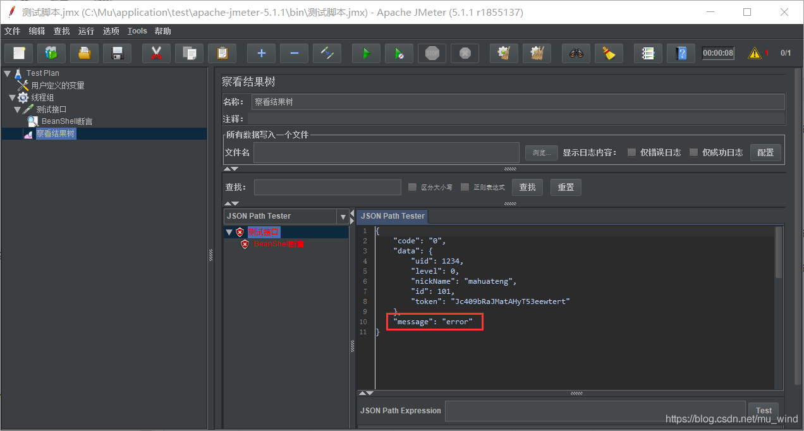Click the 配置 button
The width and height of the screenshot is (804, 431).
(x=765, y=152)
